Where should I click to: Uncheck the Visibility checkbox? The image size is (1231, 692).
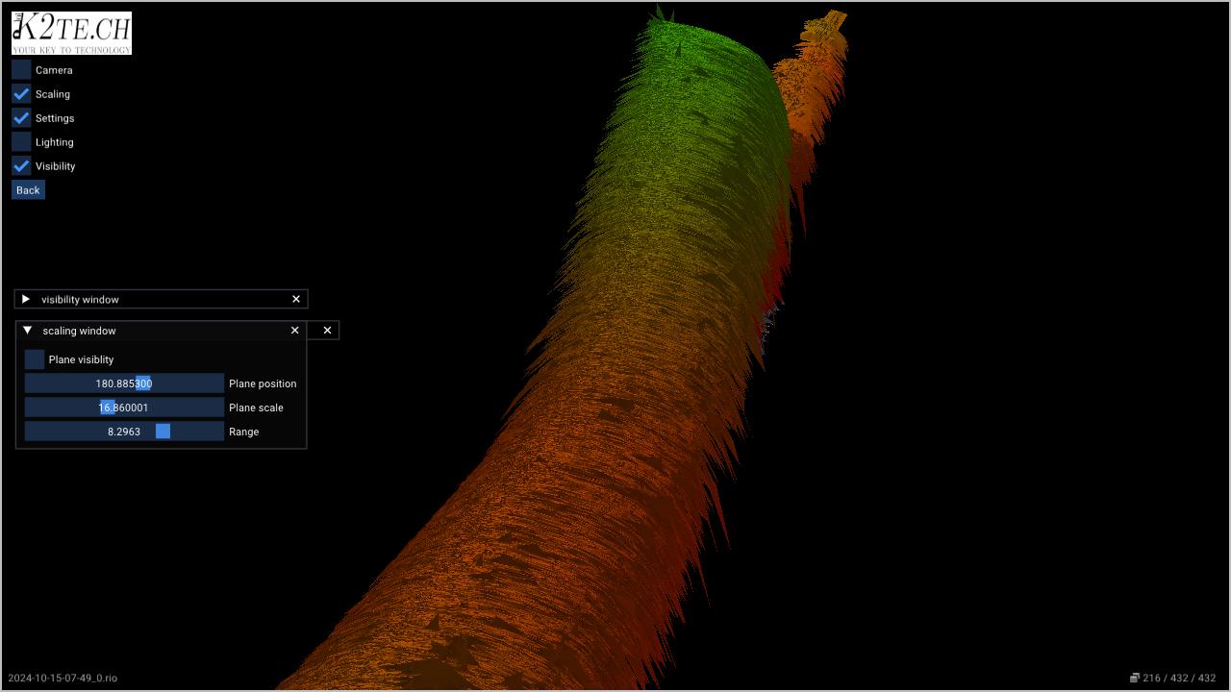coord(21,166)
